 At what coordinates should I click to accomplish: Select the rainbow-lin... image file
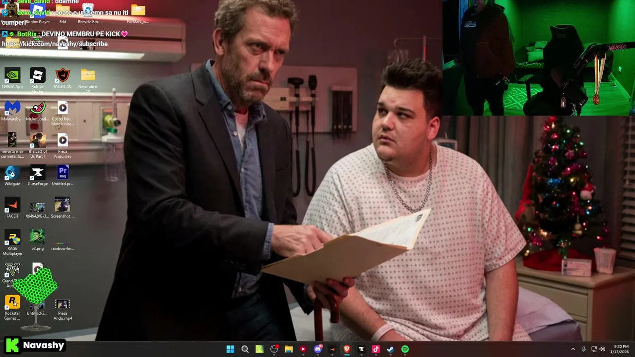click(63, 245)
